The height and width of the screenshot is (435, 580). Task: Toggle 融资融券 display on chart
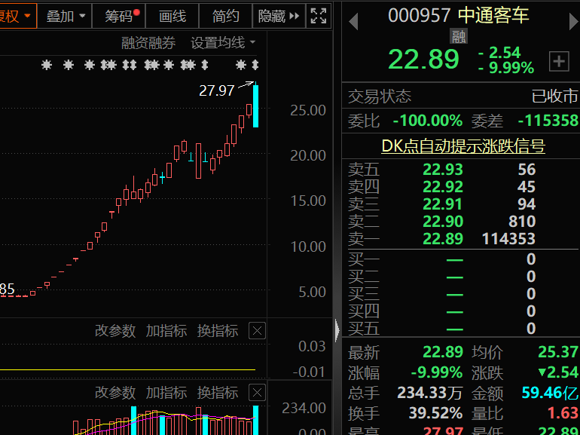148,43
